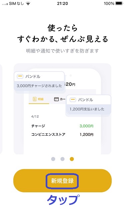The width and height of the screenshot is (125, 210).
Task: Select the second page indicator dot
Action: [63, 159]
